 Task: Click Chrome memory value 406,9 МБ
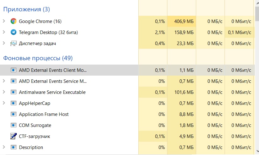[x=184, y=21]
